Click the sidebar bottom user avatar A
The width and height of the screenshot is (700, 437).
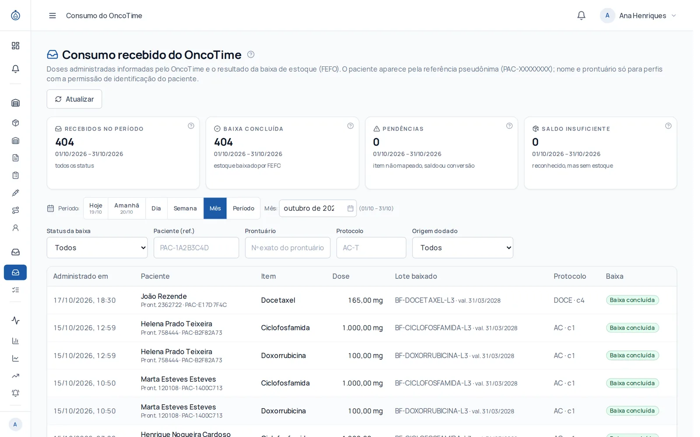coord(15,424)
